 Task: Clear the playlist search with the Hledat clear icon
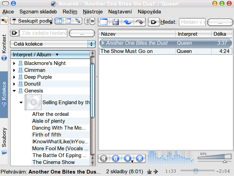[x=153, y=22]
